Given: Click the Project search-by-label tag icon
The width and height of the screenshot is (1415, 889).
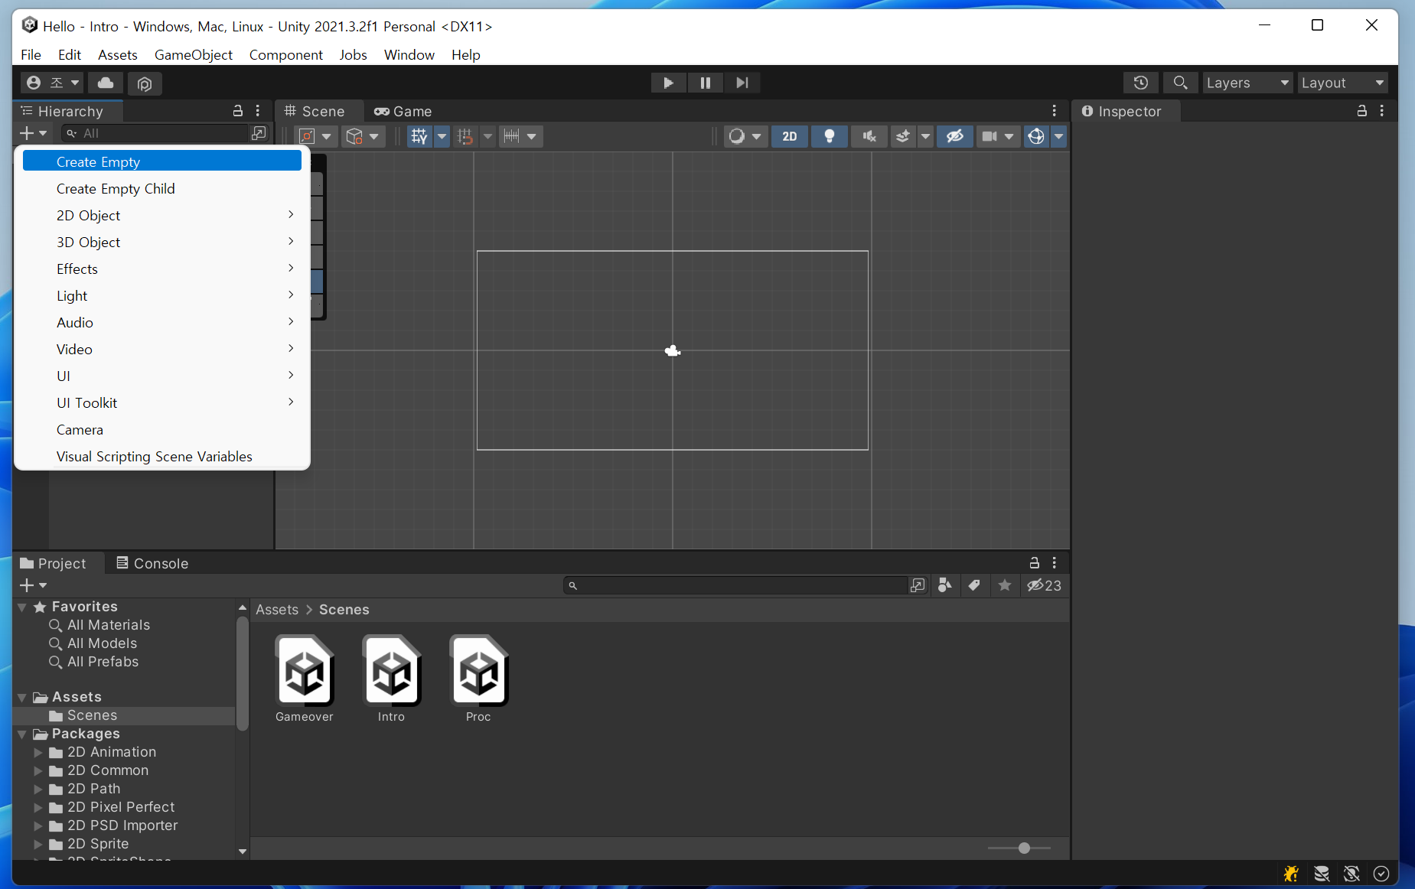Looking at the screenshot, I should (974, 585).
